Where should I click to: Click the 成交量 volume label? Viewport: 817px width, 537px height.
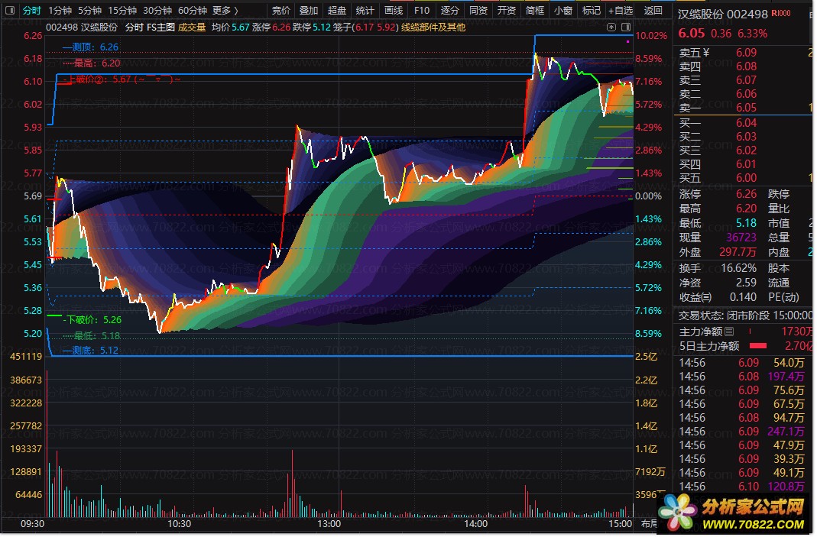click(192, 27)
